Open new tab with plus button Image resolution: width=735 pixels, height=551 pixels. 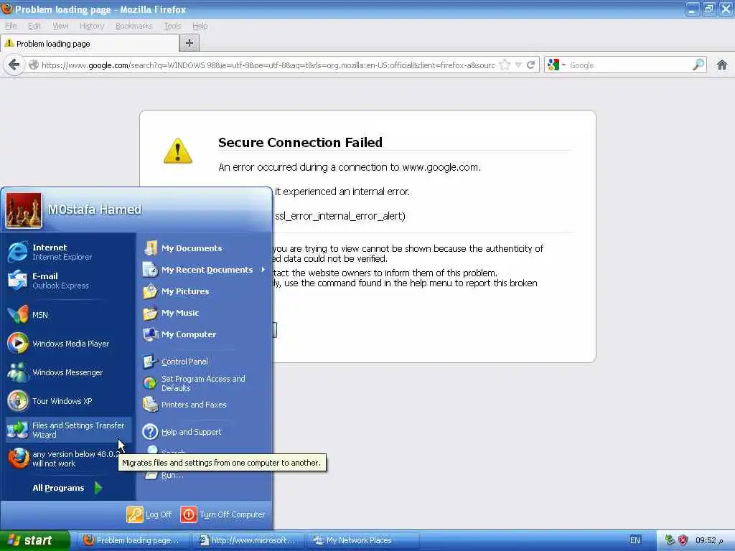click(189, 43)
